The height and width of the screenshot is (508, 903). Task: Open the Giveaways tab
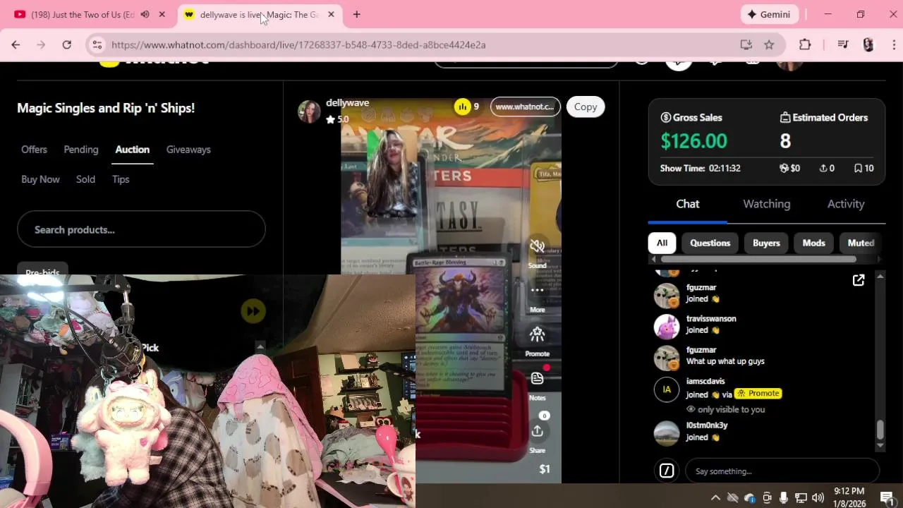(x=188, y=150)
